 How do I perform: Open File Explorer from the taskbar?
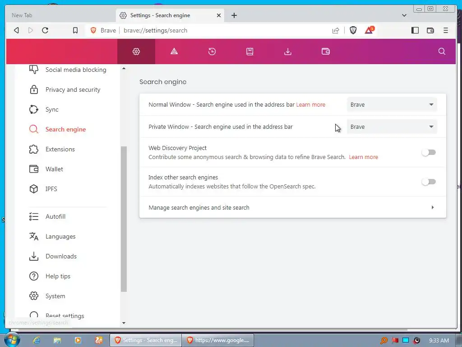(57, 340)
